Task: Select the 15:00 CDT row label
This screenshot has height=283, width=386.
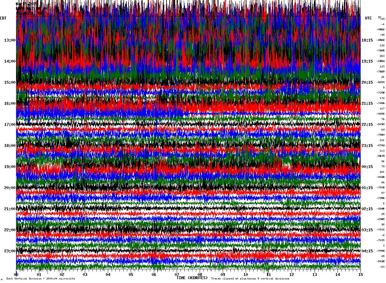Action: pyautogui.click(x=10, y=82)
